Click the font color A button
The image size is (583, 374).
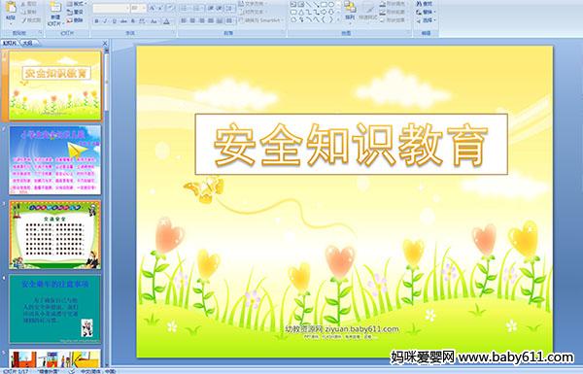click(x=166, y=21)
